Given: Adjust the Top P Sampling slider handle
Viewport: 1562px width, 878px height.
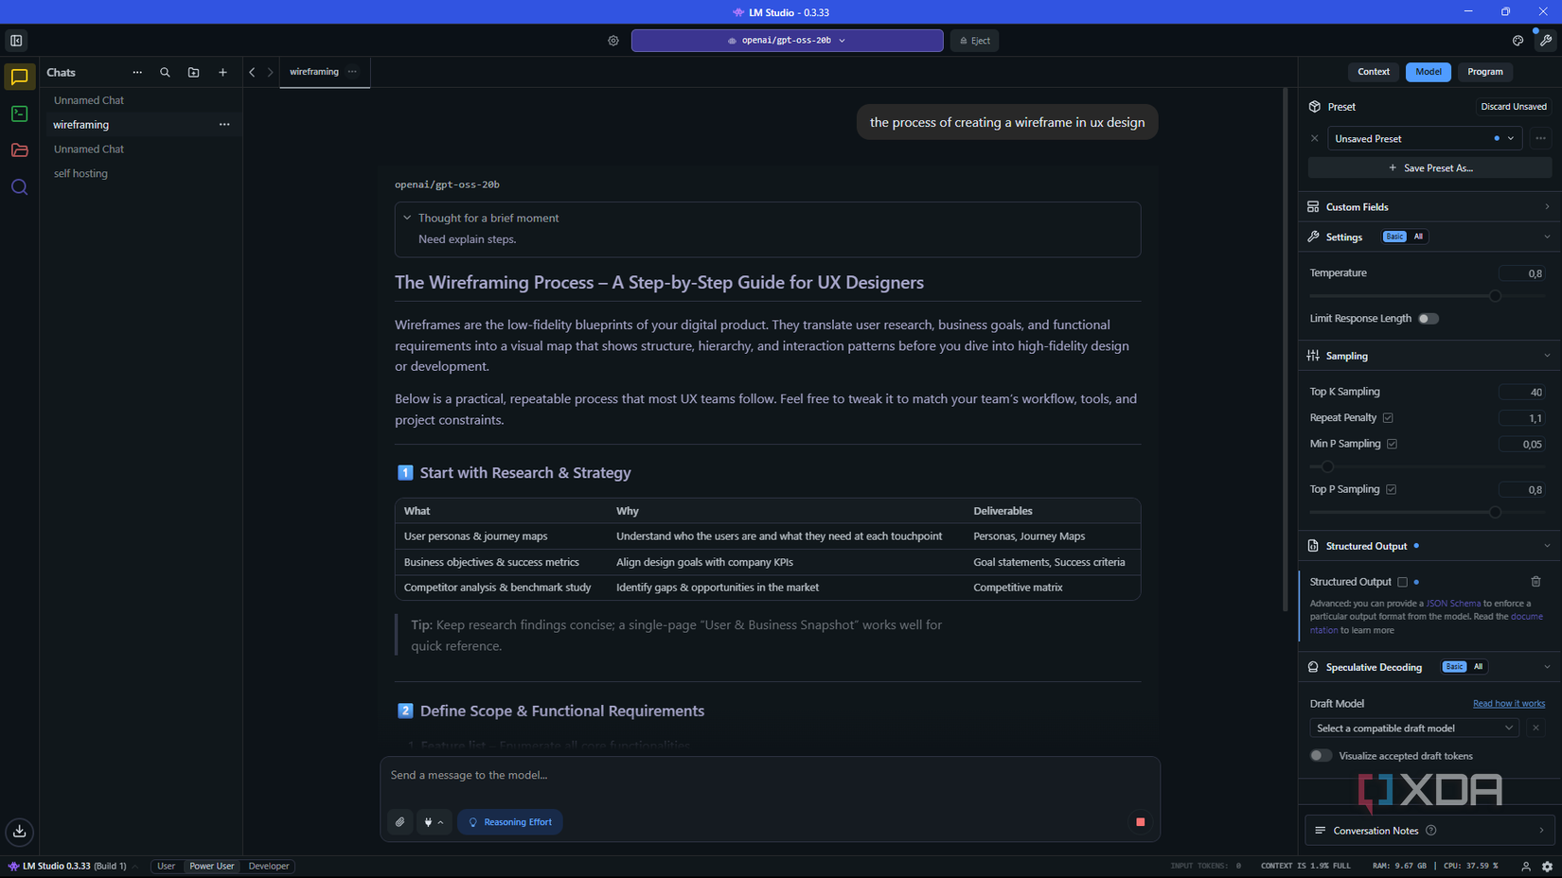Looking at the screenshot, I should pyautogui.click(x=1495, y=512).
